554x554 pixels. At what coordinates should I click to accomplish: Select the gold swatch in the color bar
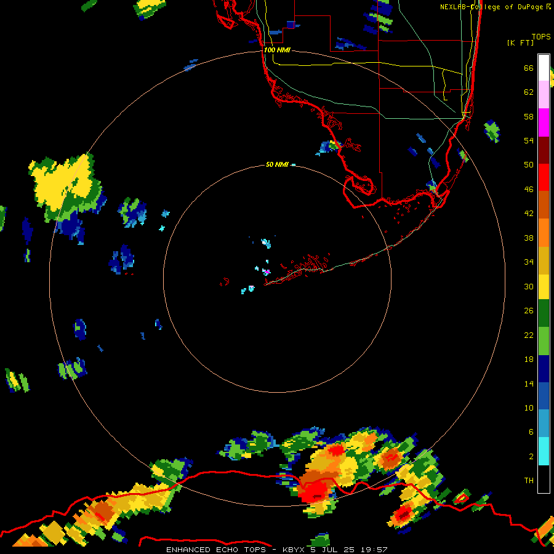[544, 260]
